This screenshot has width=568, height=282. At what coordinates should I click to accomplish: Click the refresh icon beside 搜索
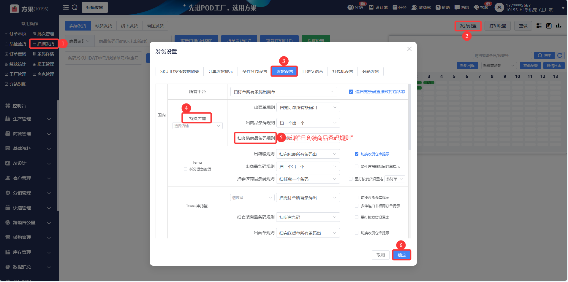[x=560, y=55]
